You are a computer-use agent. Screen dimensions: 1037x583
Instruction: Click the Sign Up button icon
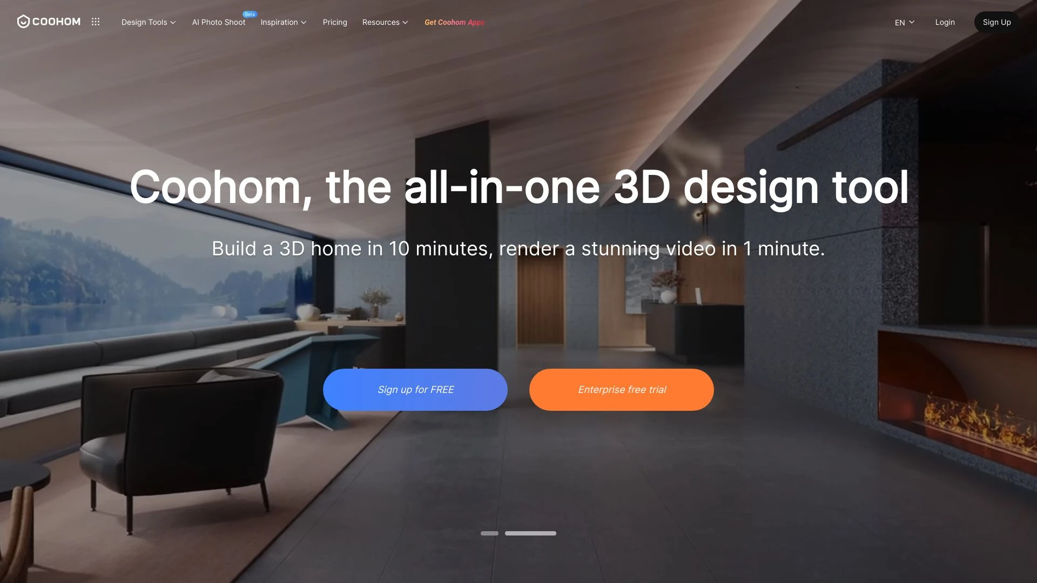[x=996, y=22]
